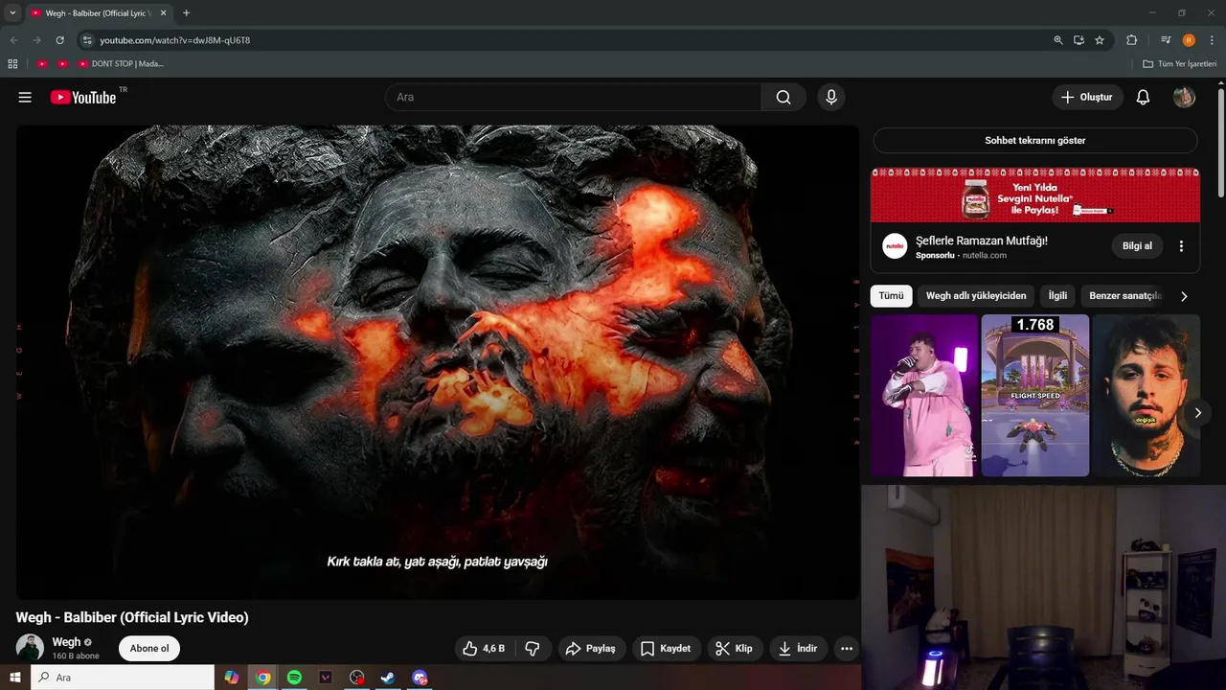Click the install/cast icon in address bar
The image size is (1226, 690).
[1078, 40]
